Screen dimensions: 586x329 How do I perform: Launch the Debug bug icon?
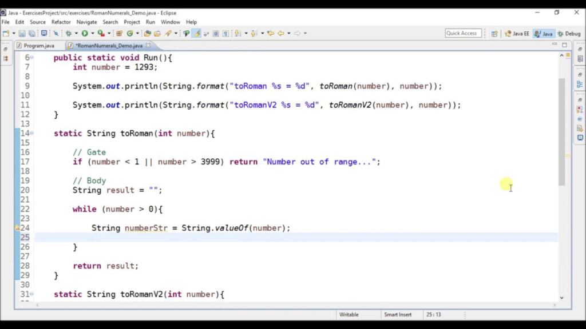tap(69, 34)
